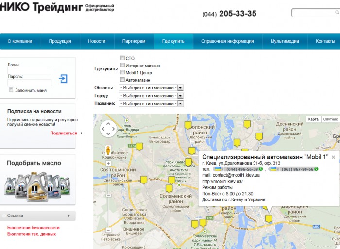The height and width of the screenshot is (249, 340).
Task: Open the mobil1.kiev.ua website link
Action: tap(222, 181)
